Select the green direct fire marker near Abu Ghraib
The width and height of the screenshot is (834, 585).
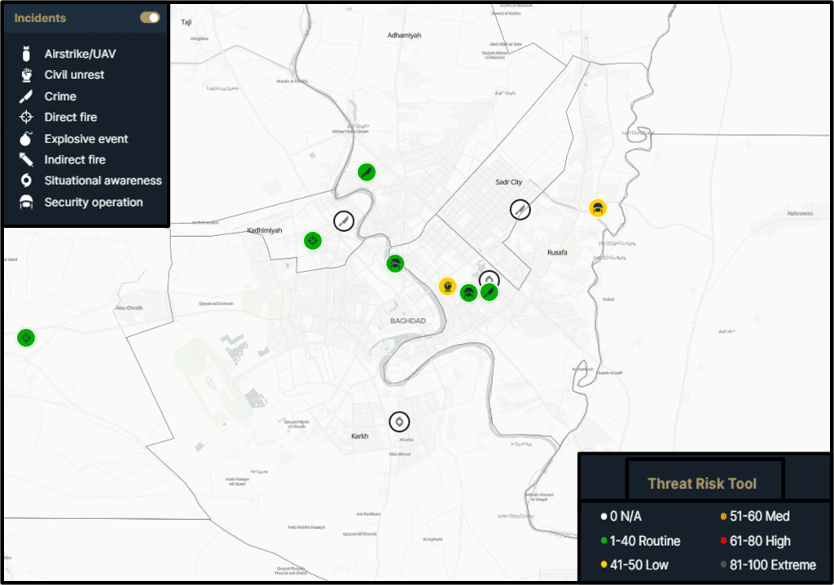pos(26,338)
